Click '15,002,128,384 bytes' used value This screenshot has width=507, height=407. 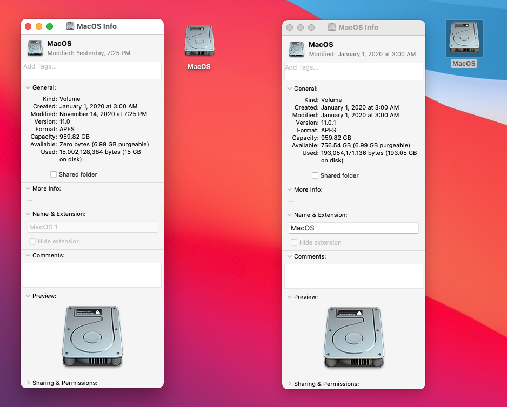tap(90, 152)
